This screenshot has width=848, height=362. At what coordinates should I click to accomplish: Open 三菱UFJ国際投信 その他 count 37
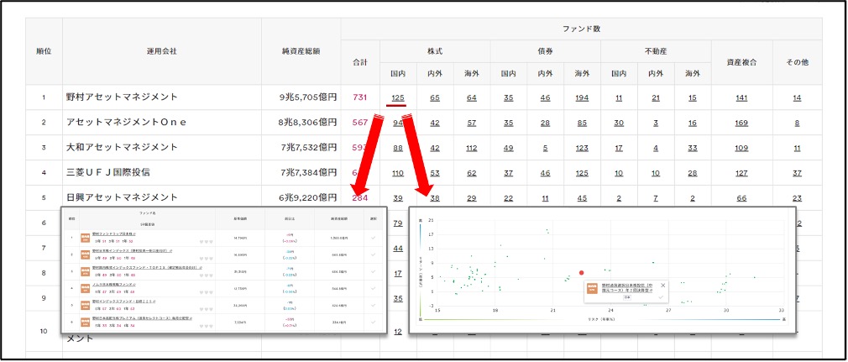pyautogui.click(x=797, y=173)
